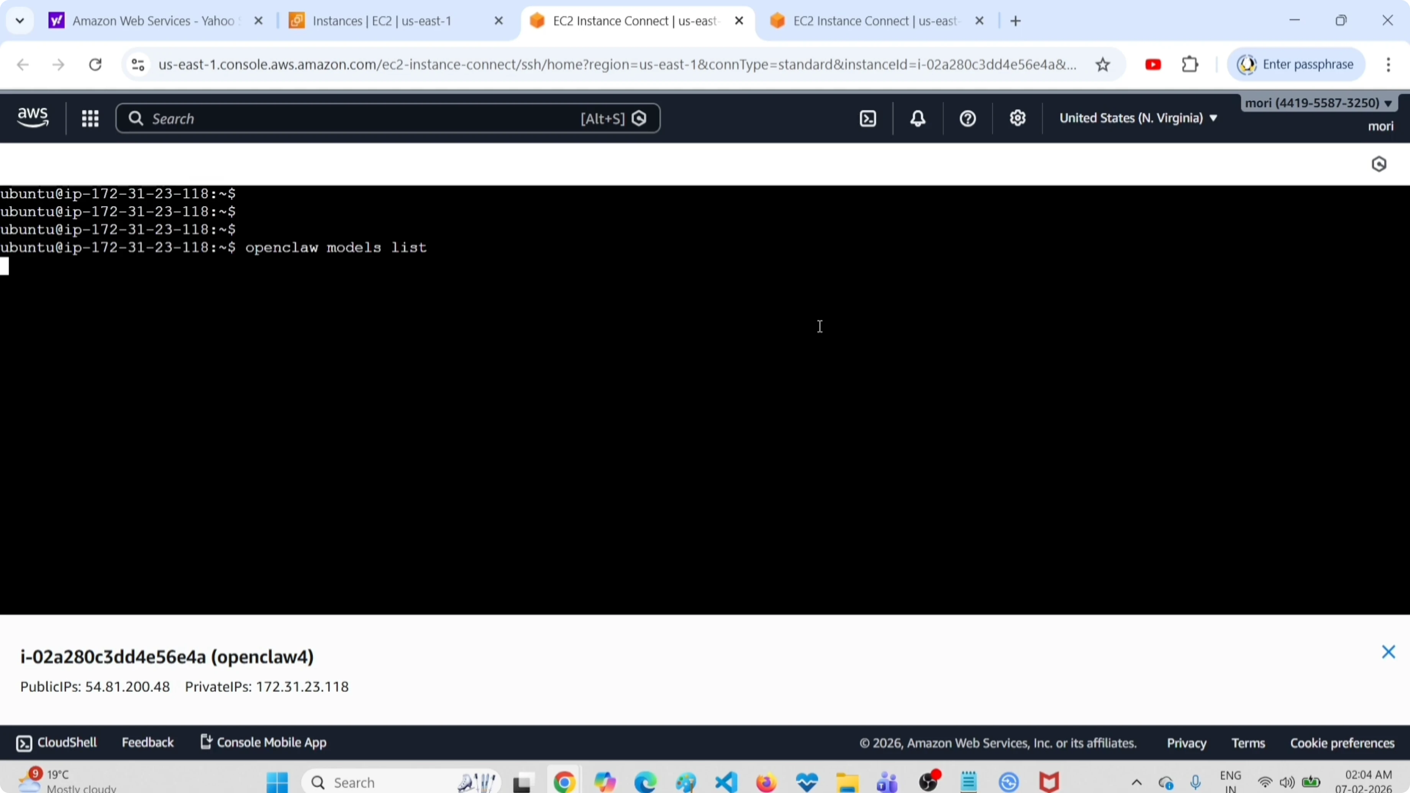The image size is (1410, 793).
Task: Click the reconnect icon above the terminal
Action: pos(1379,164)
